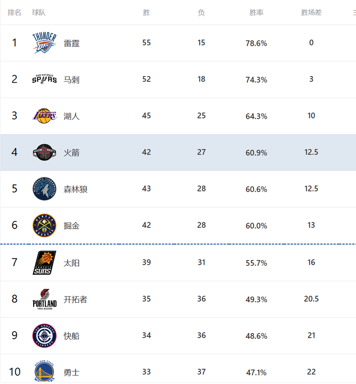Screen dimensions: 356x384
Task: Click the Golden State Warriors logo
Action: coord(44,372)
